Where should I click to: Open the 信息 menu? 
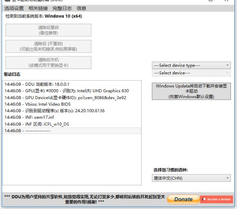pyautogui.click(x=81, y=8)
